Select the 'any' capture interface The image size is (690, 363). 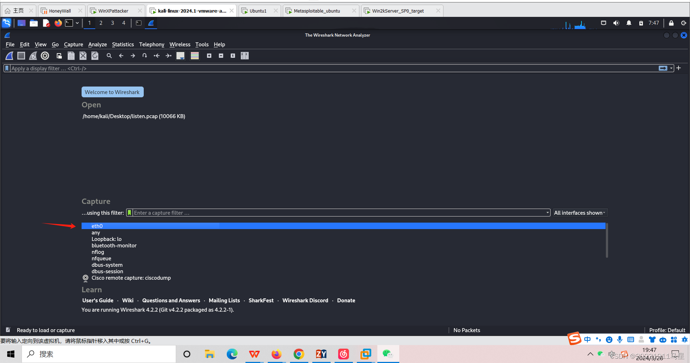click(343, 233)
